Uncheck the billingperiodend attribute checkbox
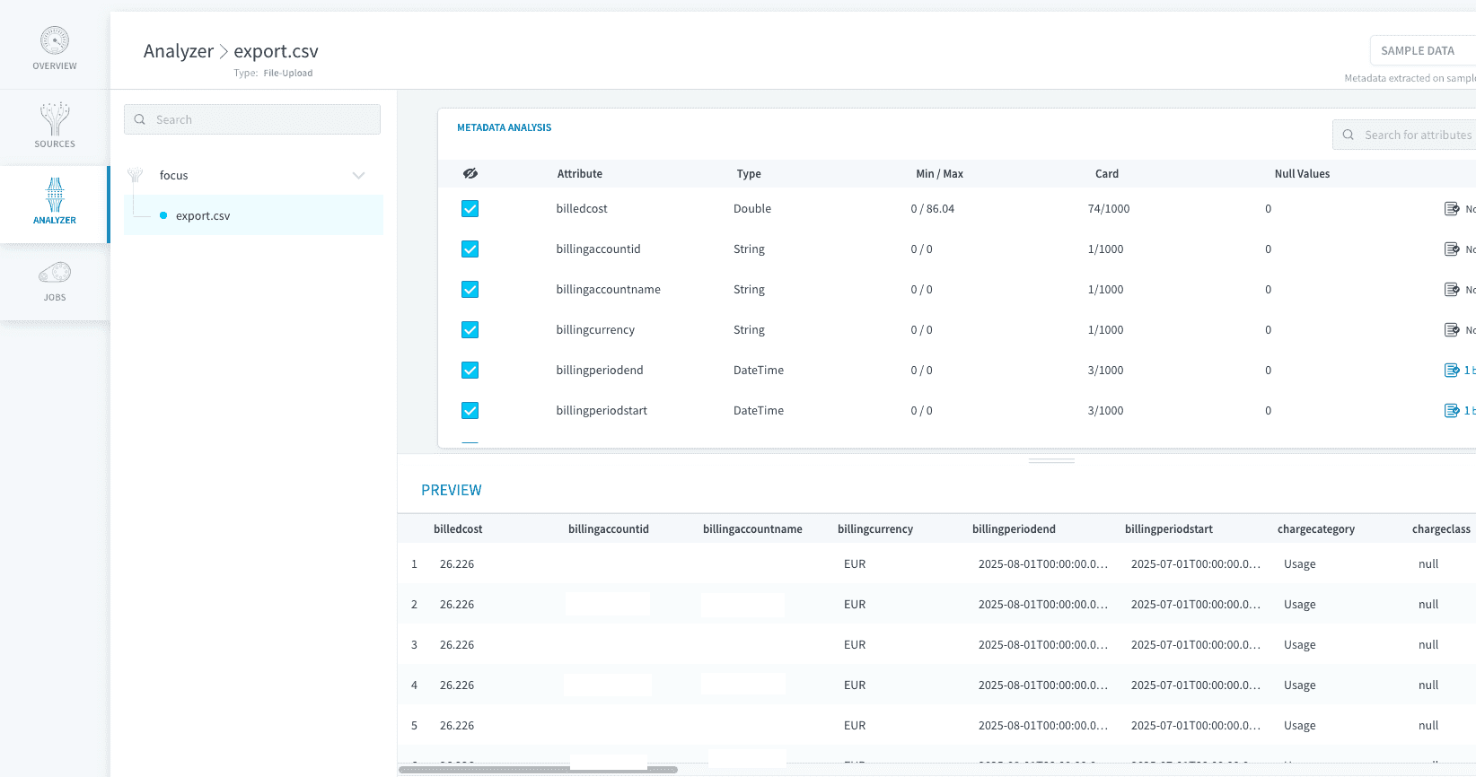This screenshot has height=777, width=1476. tap(470, 371)
